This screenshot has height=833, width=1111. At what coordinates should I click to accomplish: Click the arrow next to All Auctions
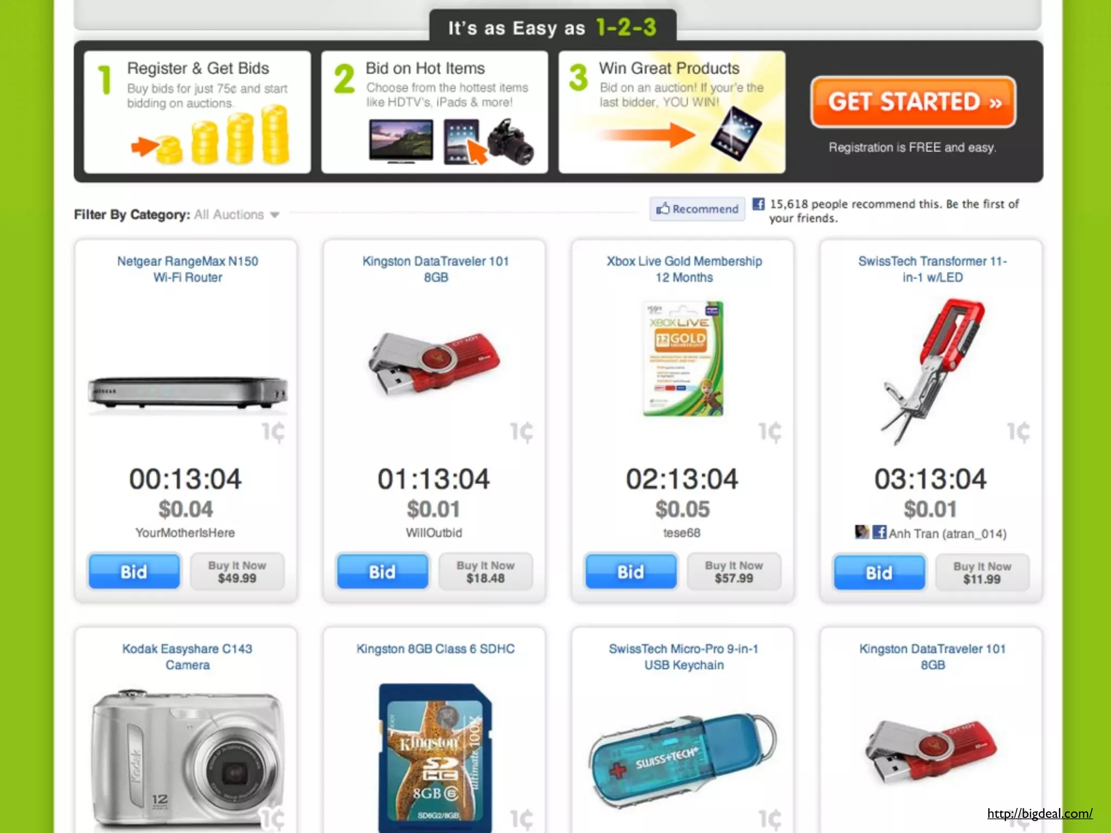(x=274, y=215)
